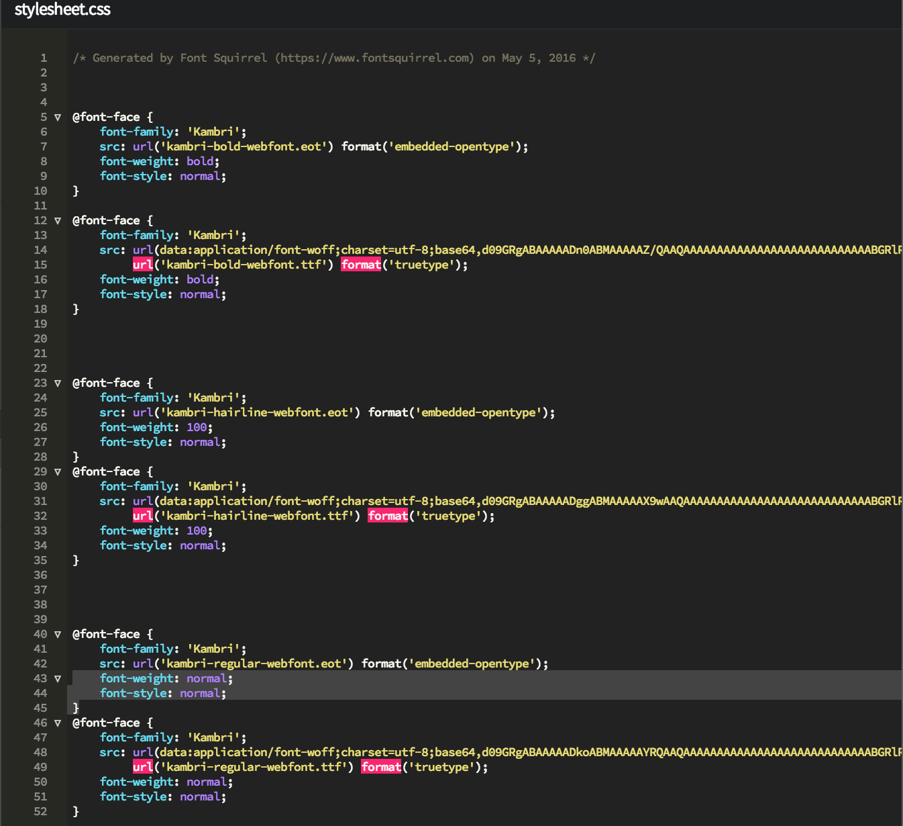Click the highlighted format match on line 15
Screen dimensions: 903x826
[x=361, y=265]
